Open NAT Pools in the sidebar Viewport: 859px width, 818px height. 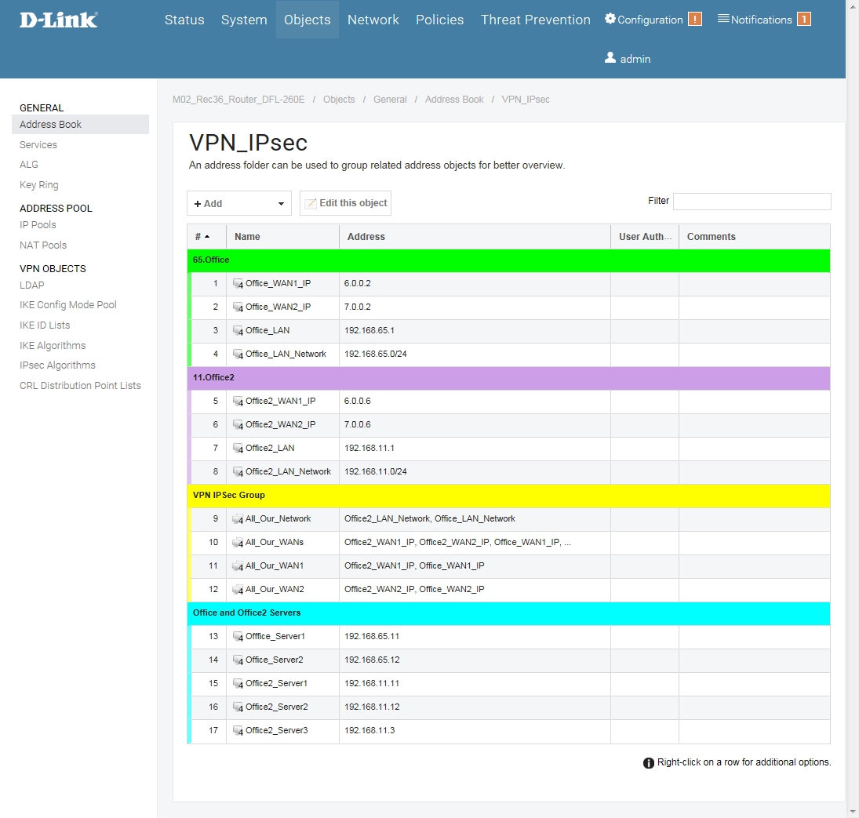click(43, 245)
